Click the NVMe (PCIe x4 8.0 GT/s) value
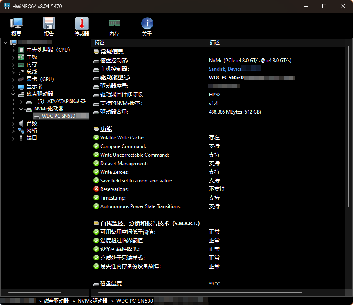This screenshot has height=305, width=353. click(x=250, y=60)
